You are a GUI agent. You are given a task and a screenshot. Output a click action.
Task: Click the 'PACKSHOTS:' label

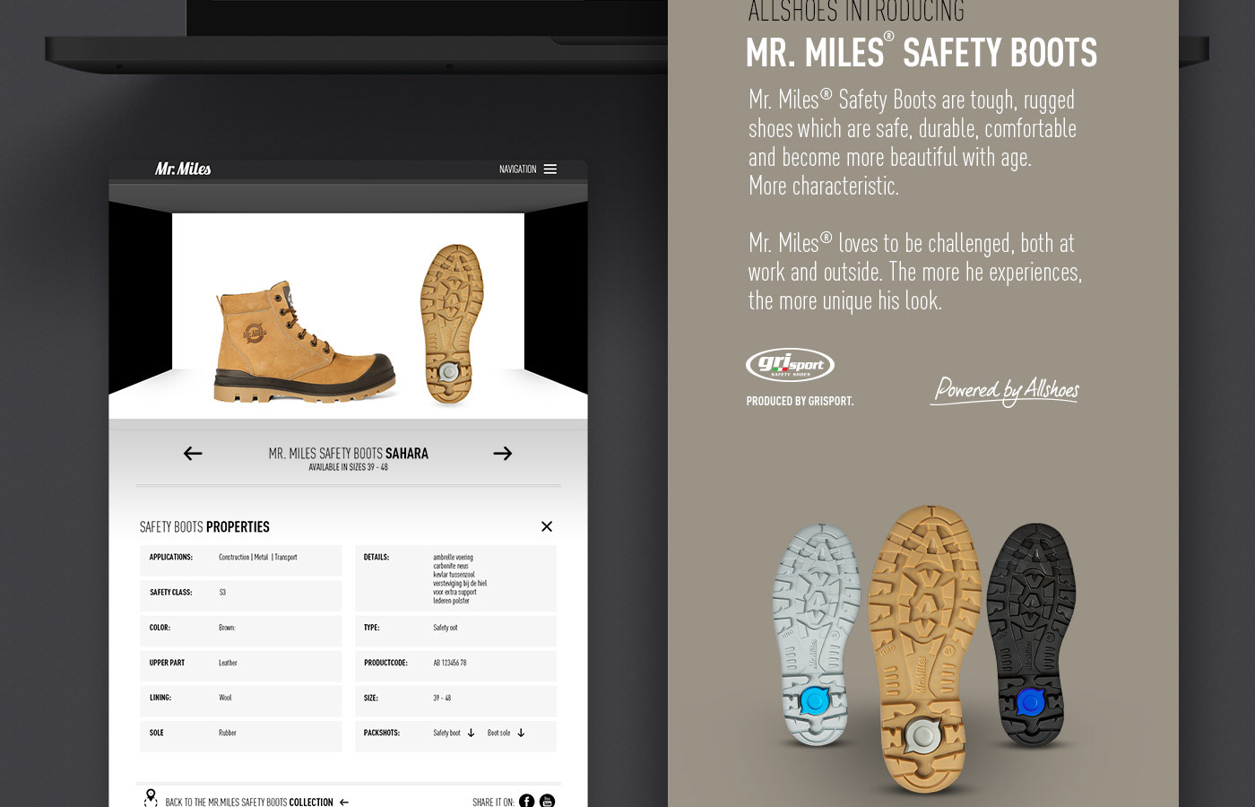pos(382,733)
